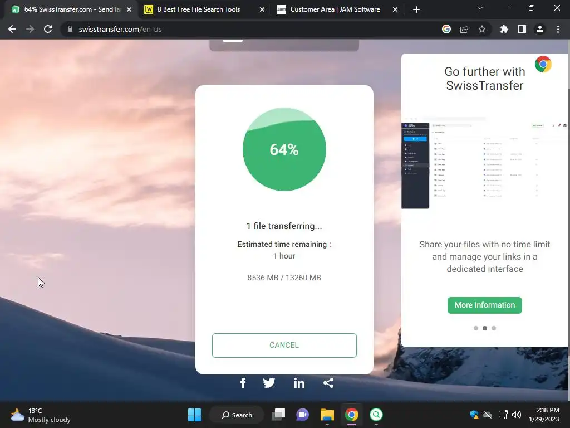This screenshot has height=428, width=570.
Task: Bookmark this page with star
Action: point(482,29)
